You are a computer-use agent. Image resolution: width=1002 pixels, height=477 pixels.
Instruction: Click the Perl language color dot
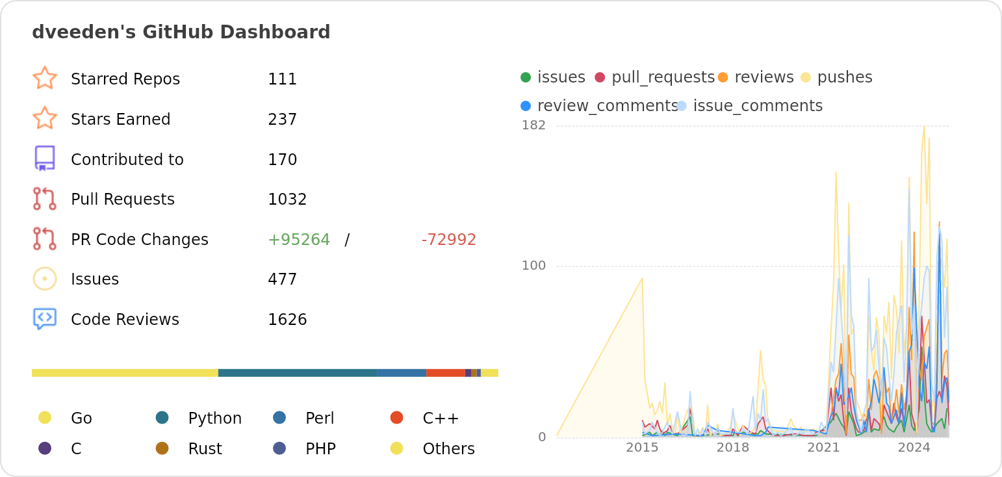coord(279,417)
